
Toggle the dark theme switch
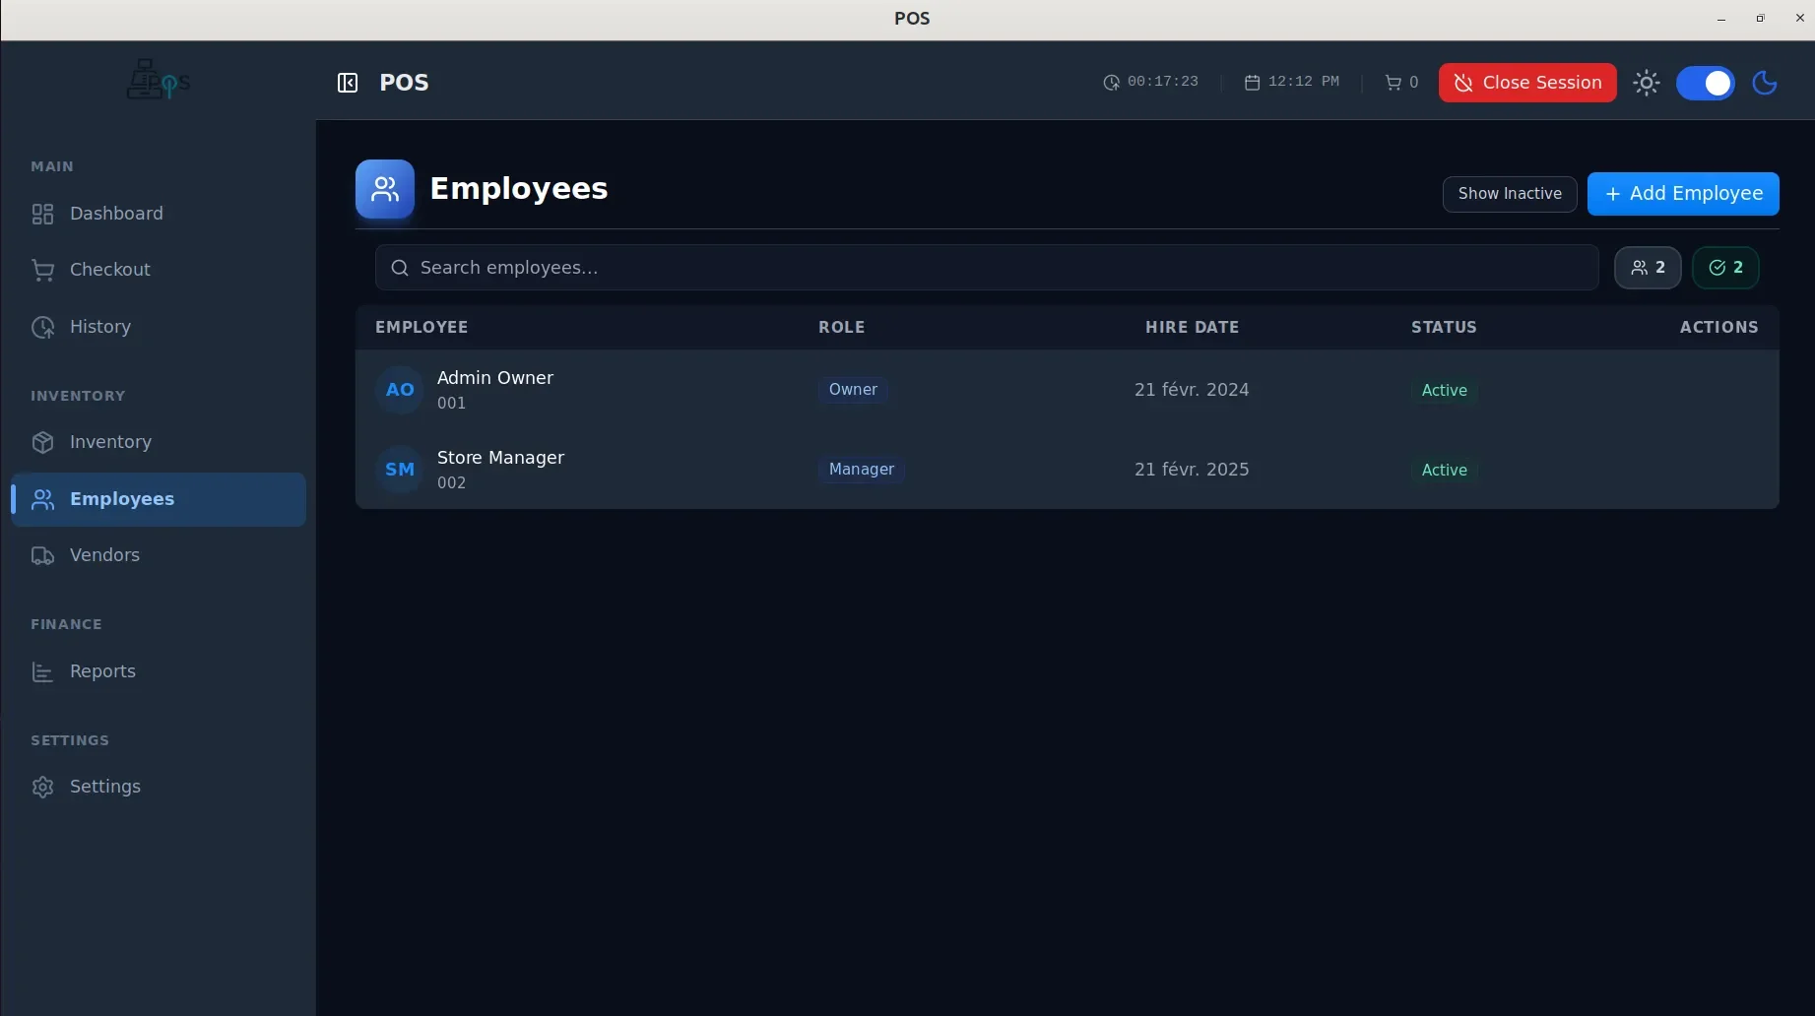1706,83
